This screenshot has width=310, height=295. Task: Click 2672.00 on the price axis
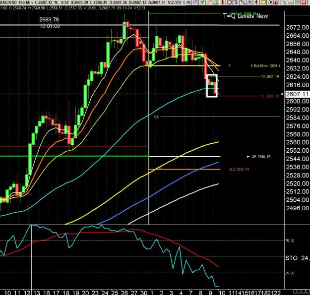298,27
